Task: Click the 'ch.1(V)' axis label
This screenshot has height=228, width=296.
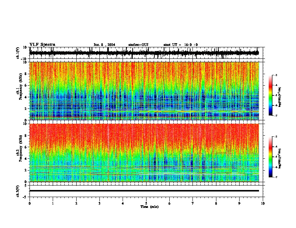Action: click(x=18, y=53)
